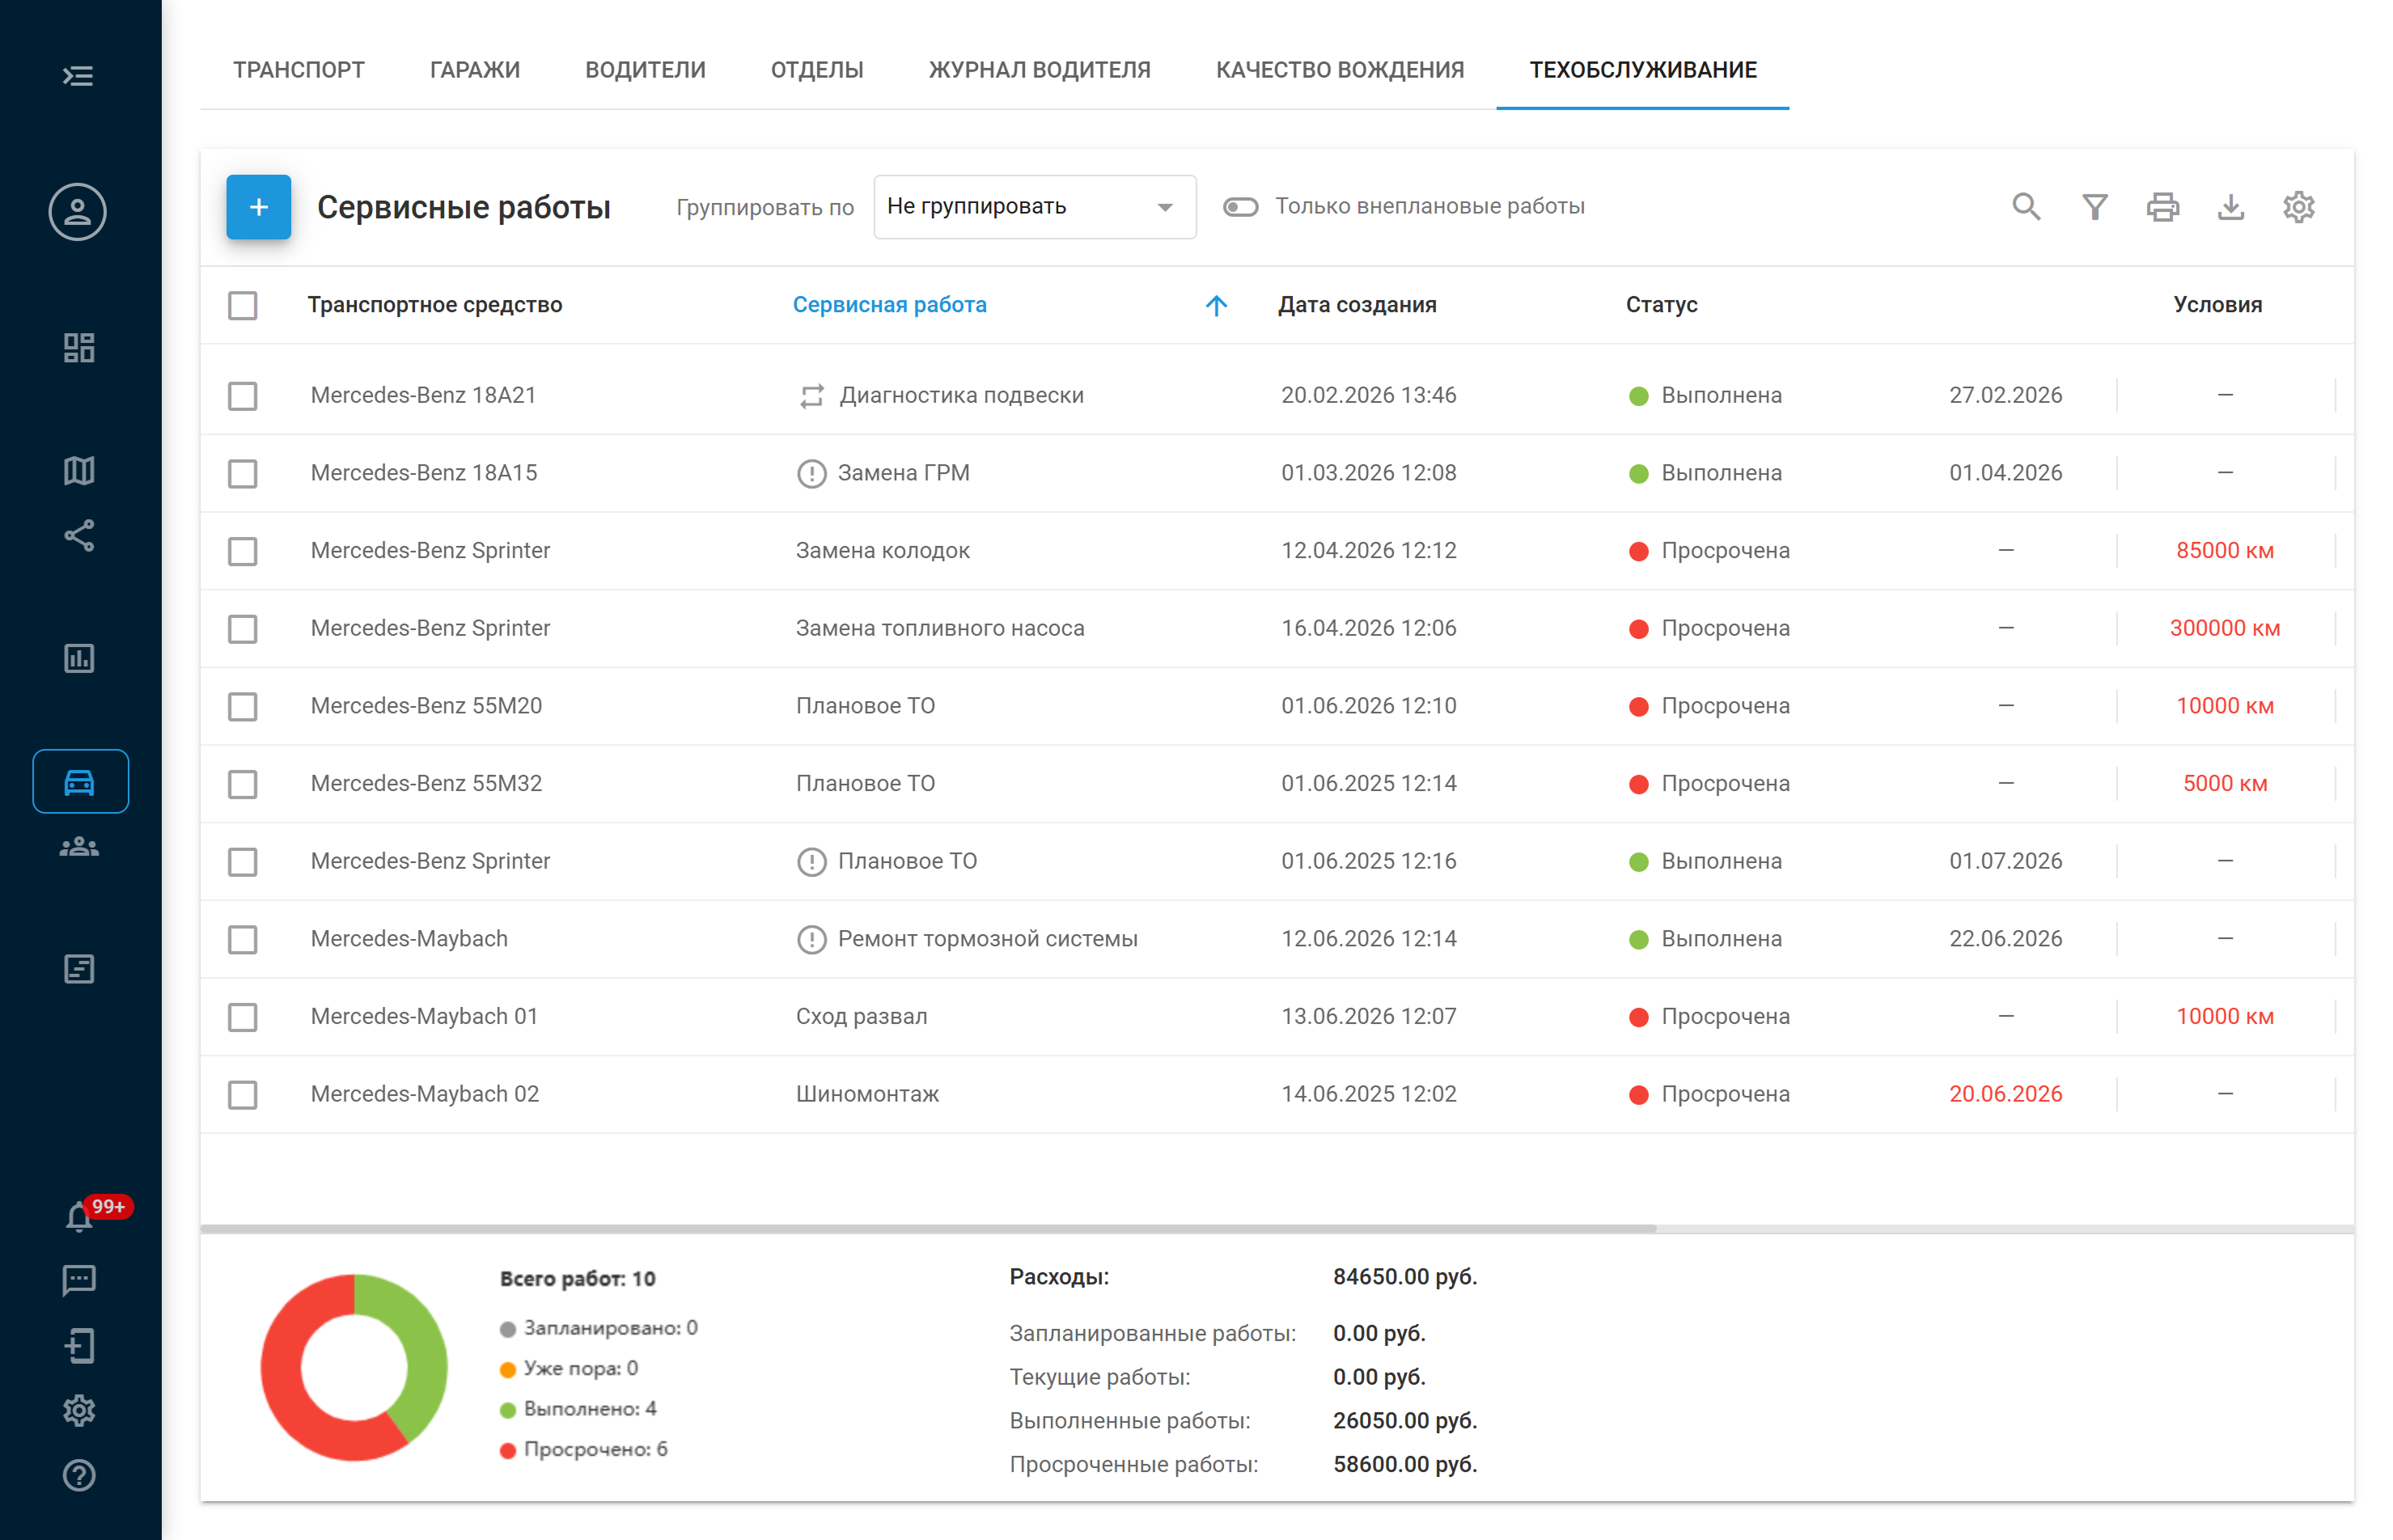This screenshot has width=2393, height=1540.
Task: Open the document list icon in sidebar
Action: (79, 969)
